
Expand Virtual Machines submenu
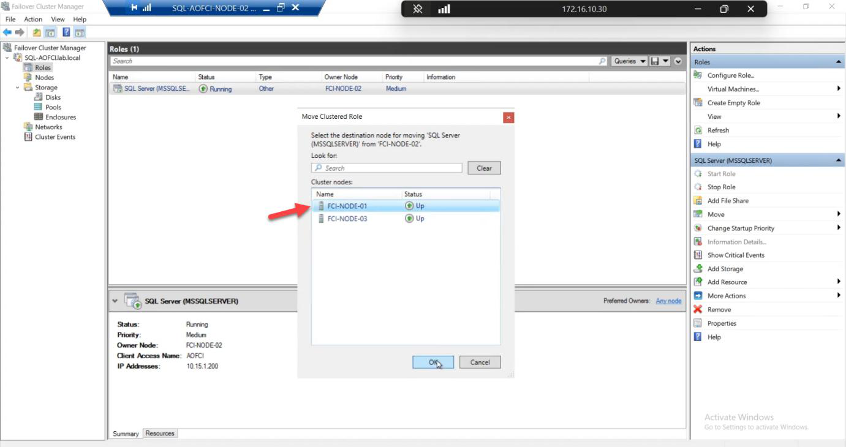(x=839, y=89)
